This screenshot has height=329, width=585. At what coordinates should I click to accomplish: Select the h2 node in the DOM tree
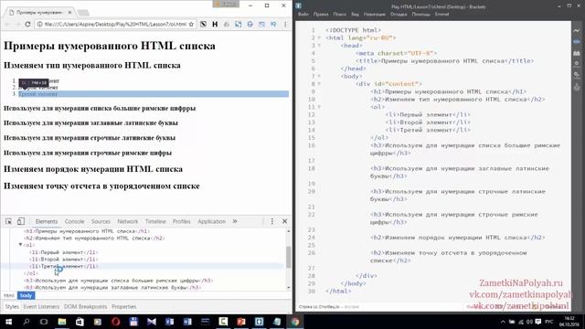click(94, 238)
